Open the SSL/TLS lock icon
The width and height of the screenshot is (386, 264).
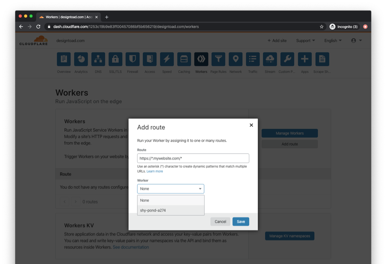click(x=115, y=59)
